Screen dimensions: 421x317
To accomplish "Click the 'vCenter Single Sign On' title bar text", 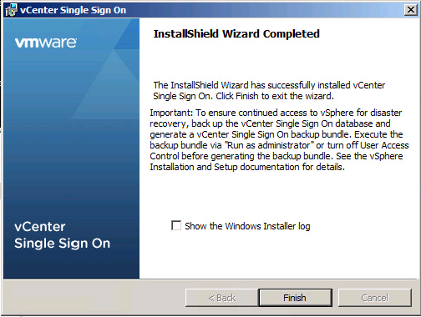I will (74, 10).
